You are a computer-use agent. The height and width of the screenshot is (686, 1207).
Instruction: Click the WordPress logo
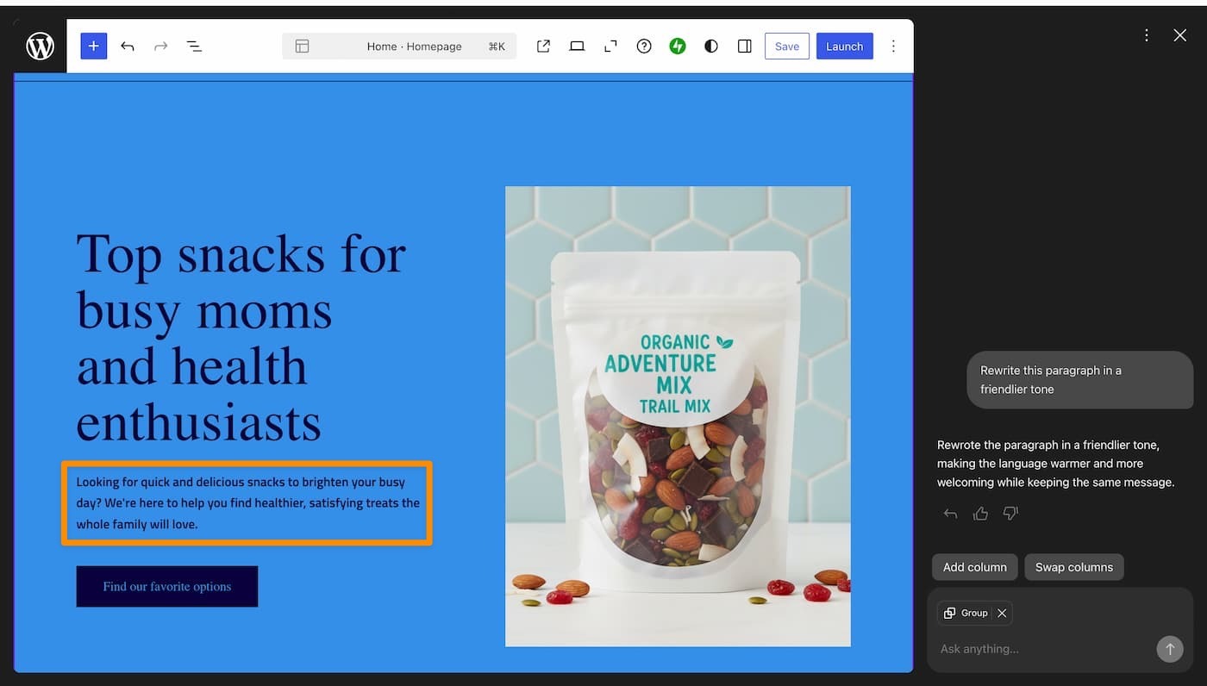40,46
